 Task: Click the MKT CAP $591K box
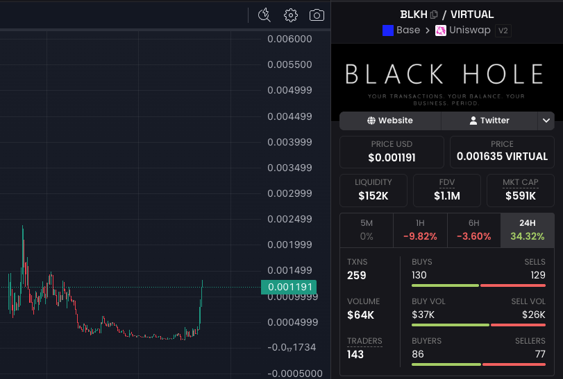point(520,191)
